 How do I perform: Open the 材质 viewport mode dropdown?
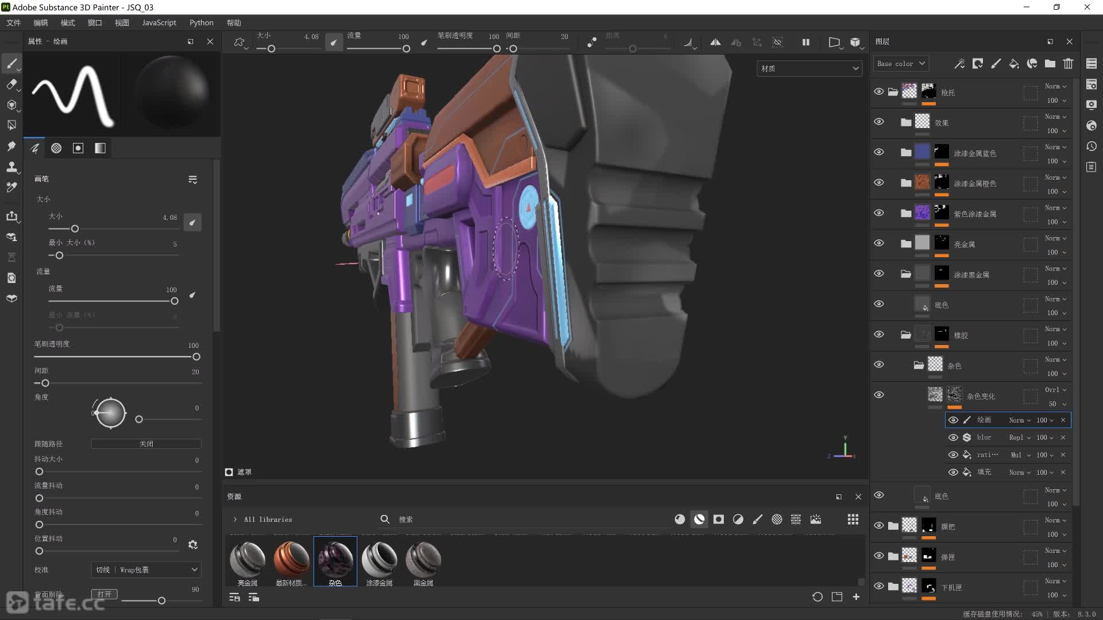[809, 68]
